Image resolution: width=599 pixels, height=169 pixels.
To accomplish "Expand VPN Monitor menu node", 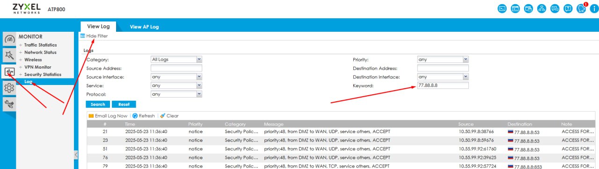I will (x=38, y=67).
